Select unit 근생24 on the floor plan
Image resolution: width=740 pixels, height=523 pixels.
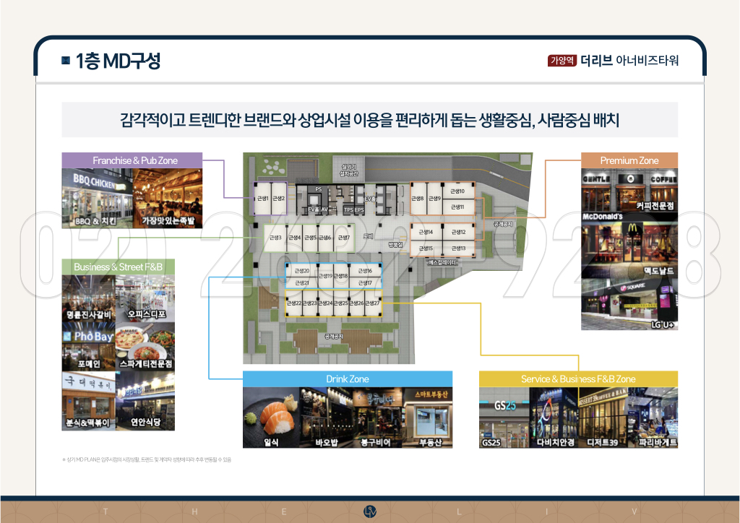pyautogui.click(x=325, y=303)
